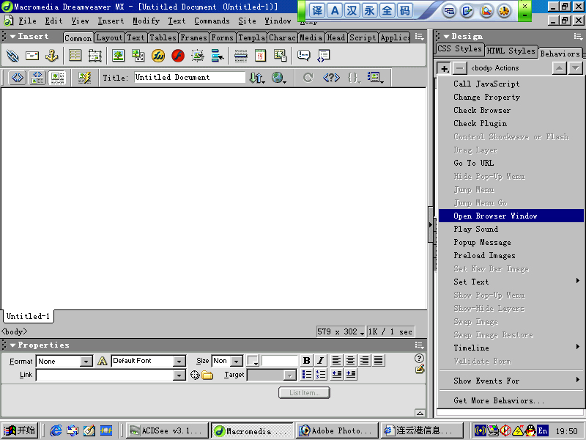
Task: Click Windows Start button 开始
Action: point(21,430)
